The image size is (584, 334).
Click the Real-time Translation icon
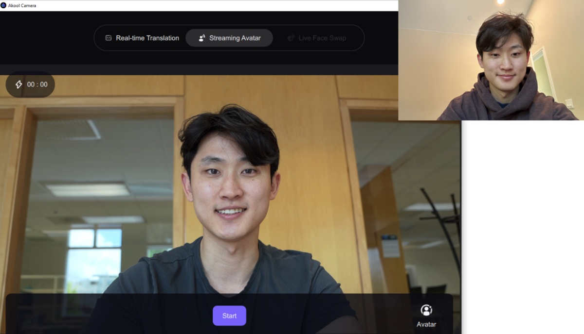109,38
